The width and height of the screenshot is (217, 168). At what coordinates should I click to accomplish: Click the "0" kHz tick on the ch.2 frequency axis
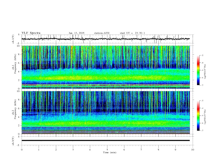tap(19, 134)
